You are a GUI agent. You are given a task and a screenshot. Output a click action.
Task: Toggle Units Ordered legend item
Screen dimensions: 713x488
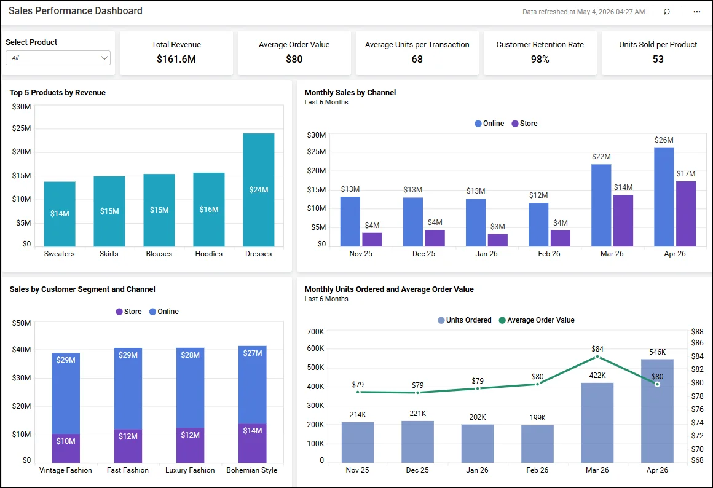click(465, 320)
